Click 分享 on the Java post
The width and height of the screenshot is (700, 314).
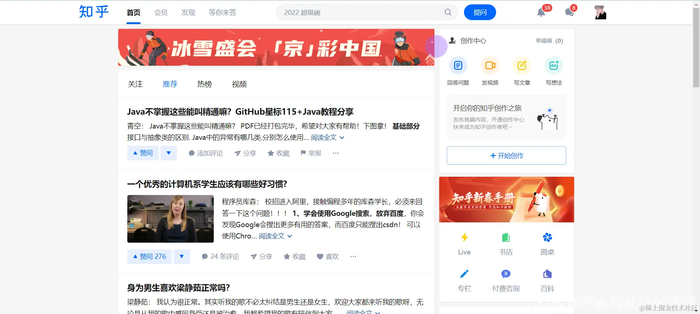tap(245, 153)
